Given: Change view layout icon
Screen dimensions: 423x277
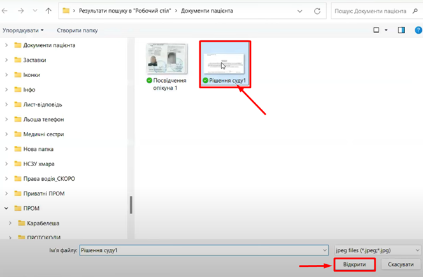Looking at the screenshot, I should (x=376, y=30).
